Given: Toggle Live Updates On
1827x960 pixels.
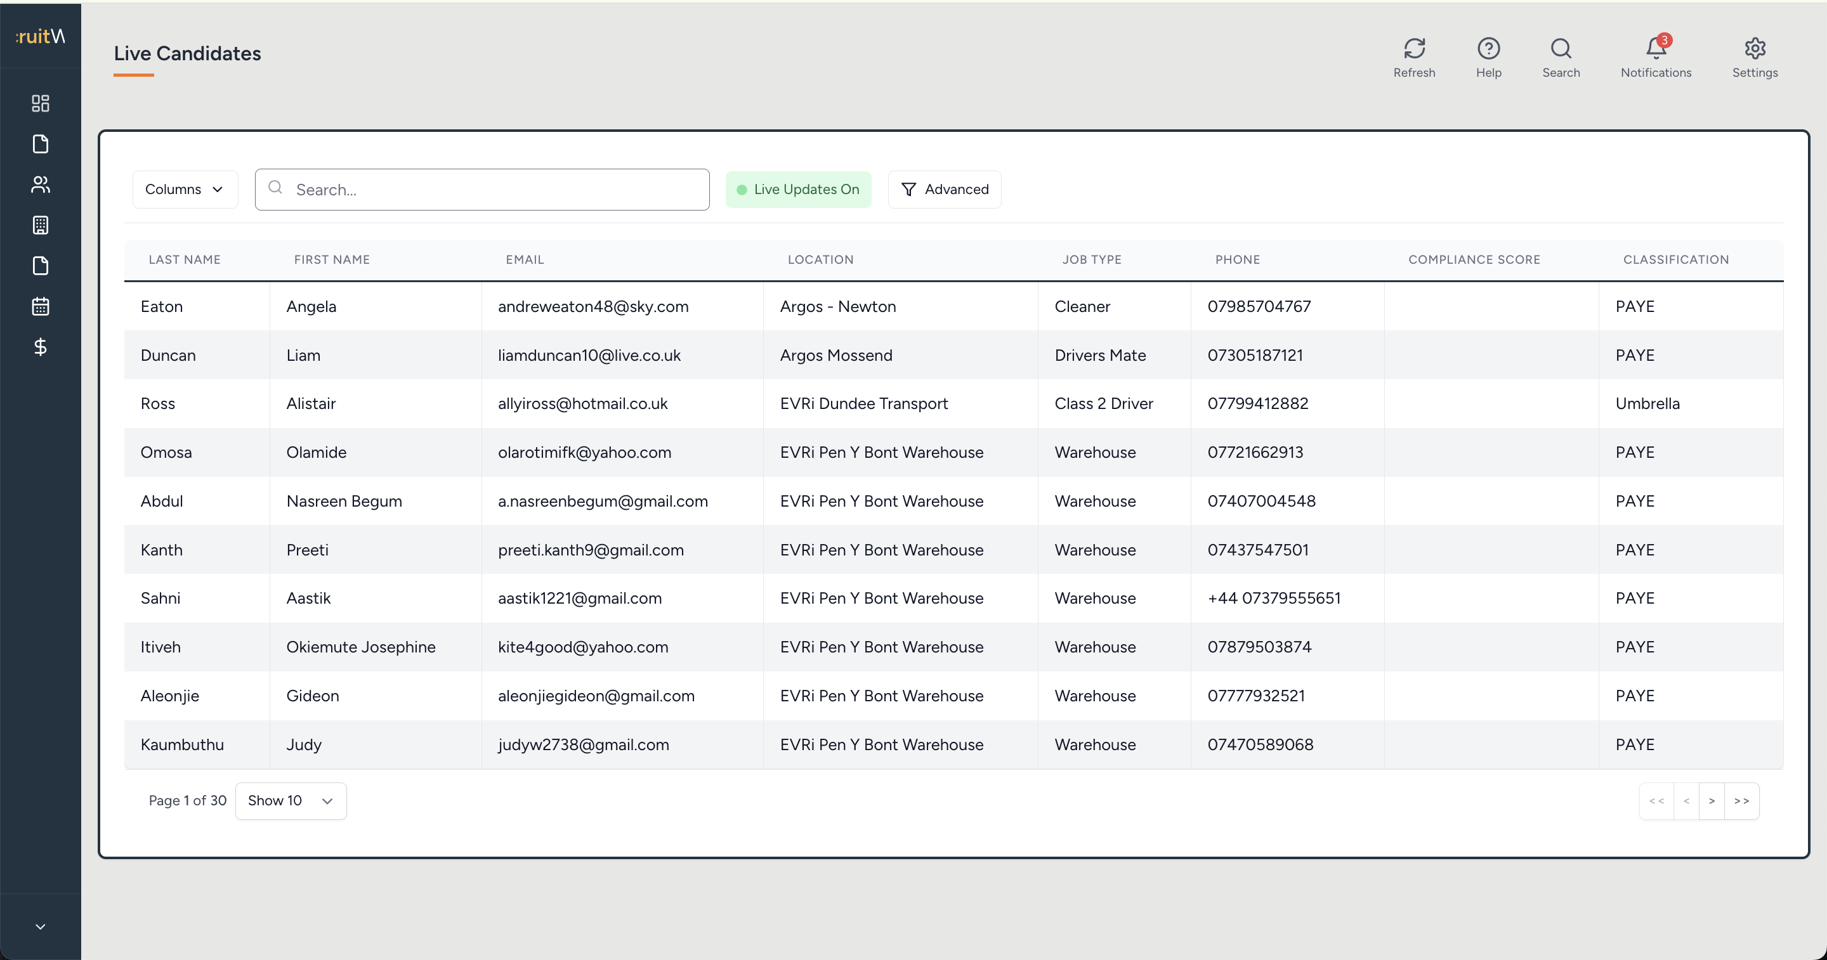Looking at the screenshot, I should tap(798, 190).
